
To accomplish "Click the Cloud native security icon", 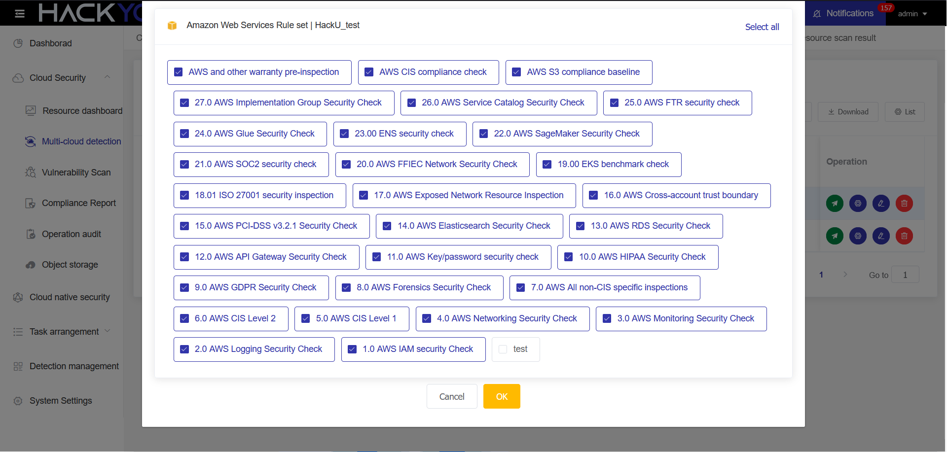I will point(18,297).
